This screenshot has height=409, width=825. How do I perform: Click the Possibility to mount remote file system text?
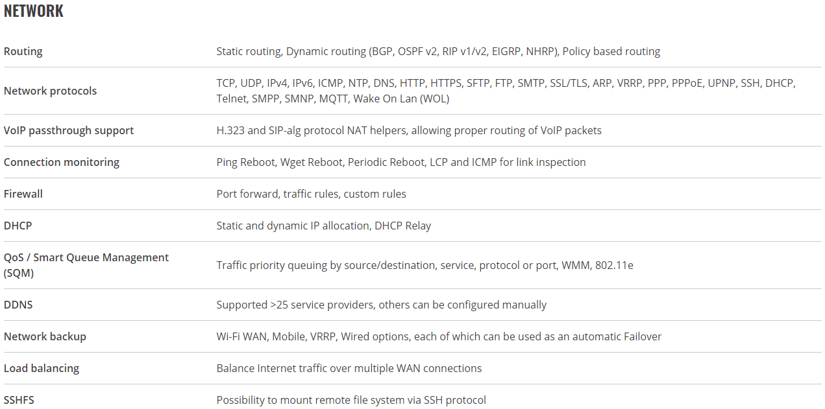click(351, 400)
